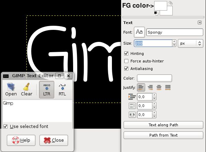
Task: Increase line spacing value stepper
Action: pyautogui.click(x=154, y=104)
